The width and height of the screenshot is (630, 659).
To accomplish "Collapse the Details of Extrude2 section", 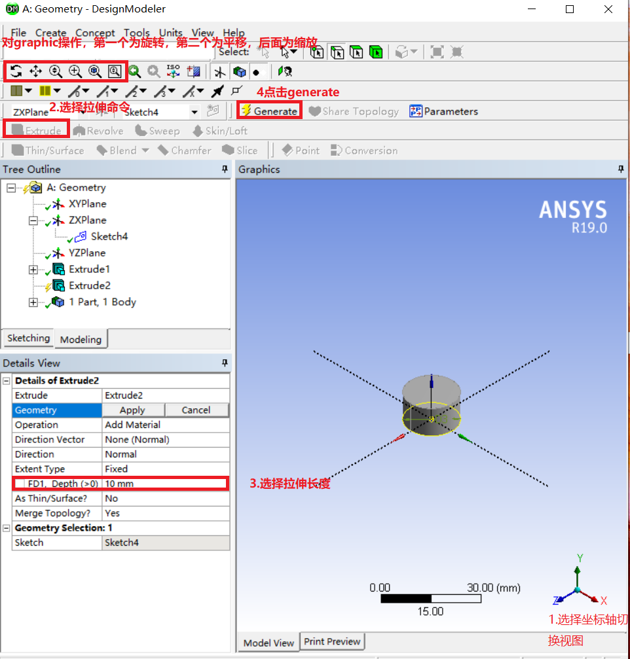I will (7, 381).
